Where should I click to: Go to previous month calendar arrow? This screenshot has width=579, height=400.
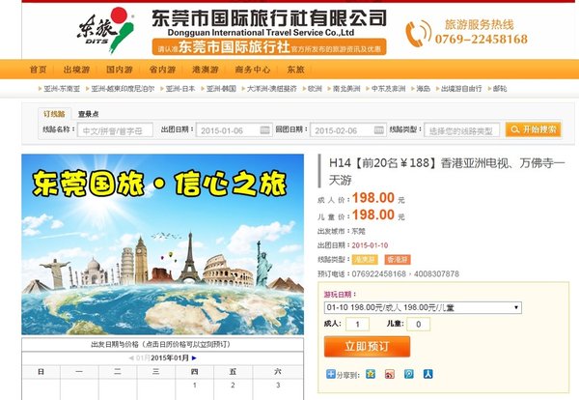click(x=130, y=357)
